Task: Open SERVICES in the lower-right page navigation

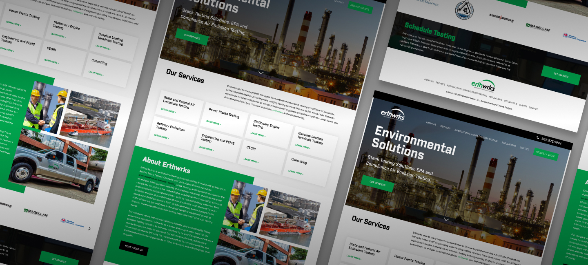Action: 445,128
